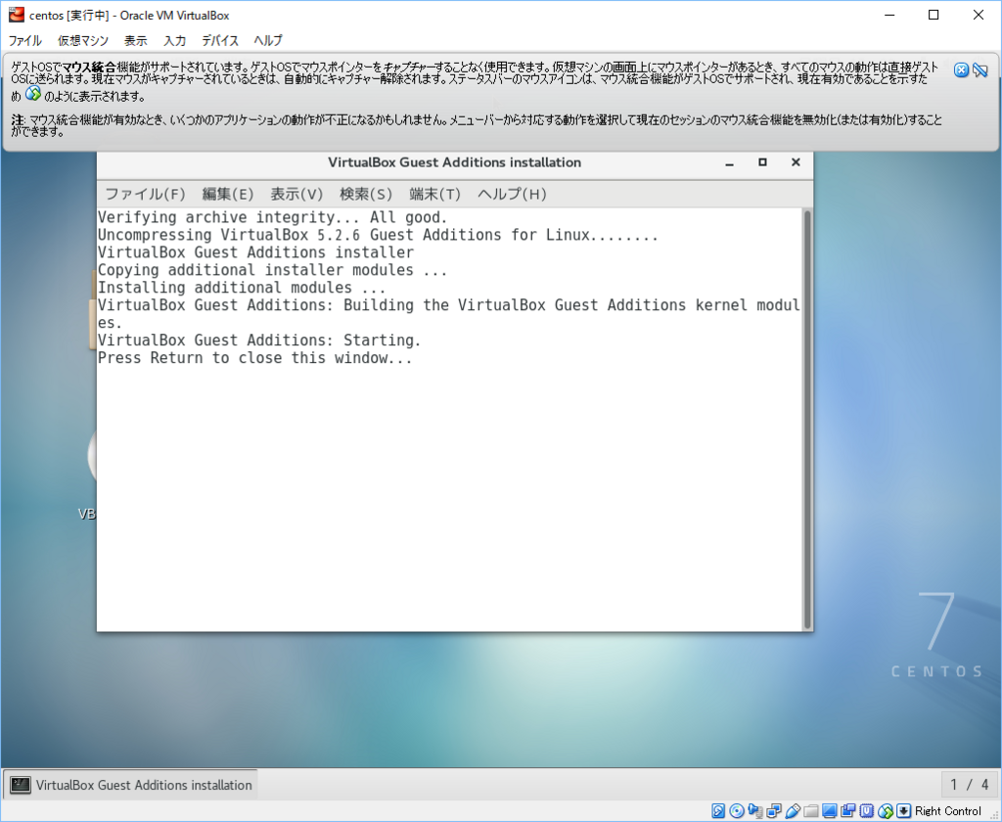Viewport: 1002px width, 822px height.
Task: Click the VirtualBox title bar app icon
Action: click(x=16, y=15)
